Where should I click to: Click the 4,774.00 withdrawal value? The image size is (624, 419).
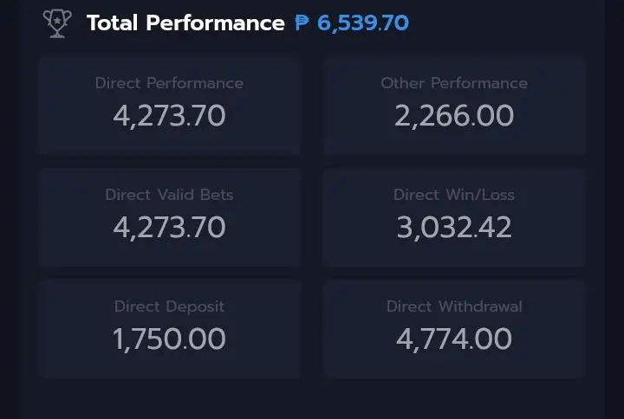pos(454,339)
